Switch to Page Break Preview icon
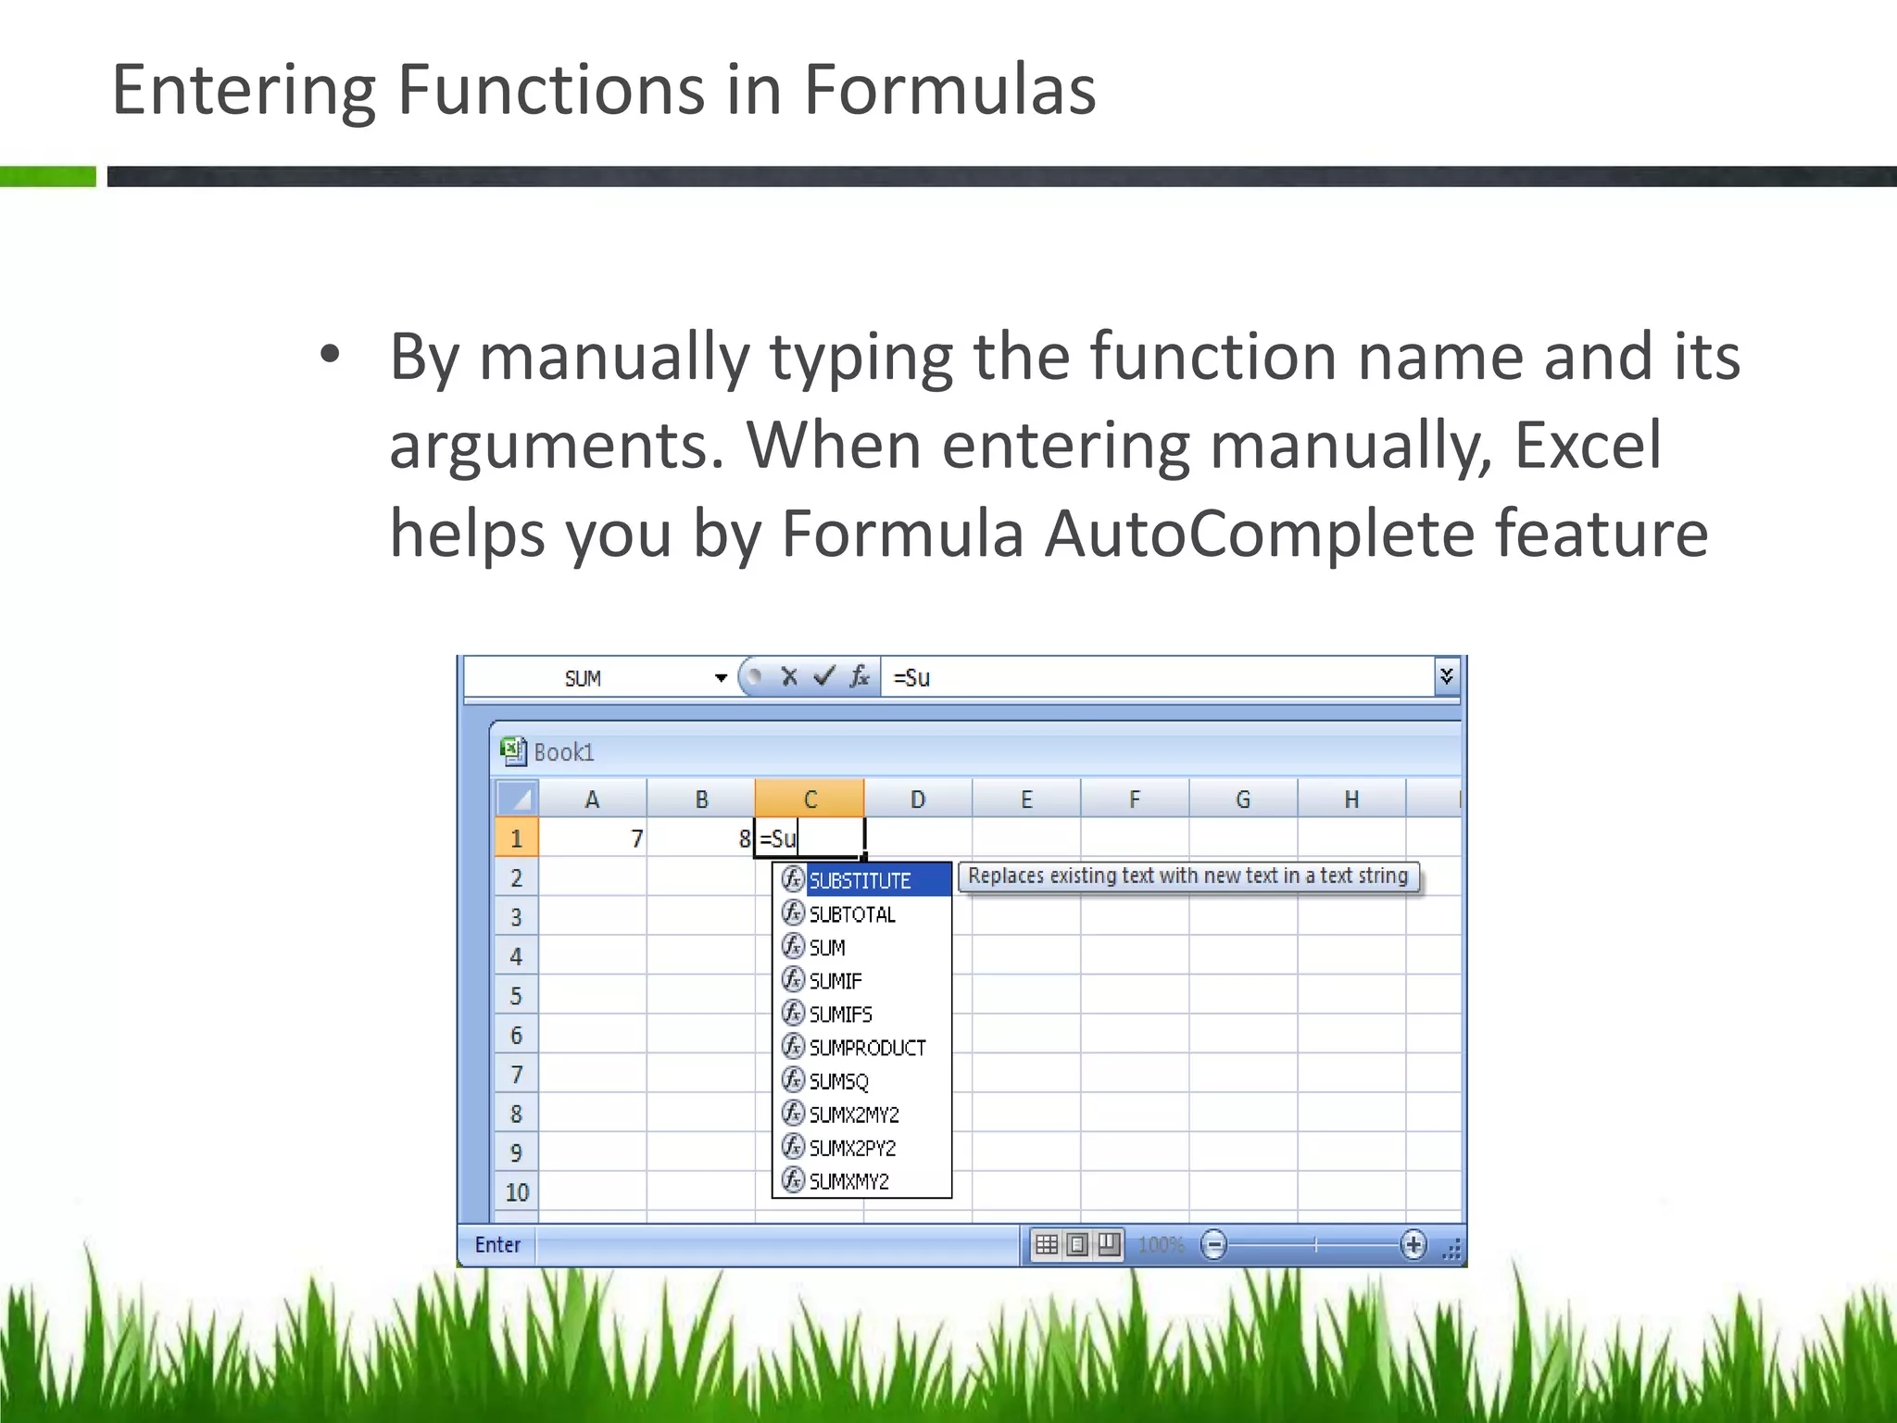Image resolution: width=1897 pixels, height=1423 pixels. coord(1109,1244)
